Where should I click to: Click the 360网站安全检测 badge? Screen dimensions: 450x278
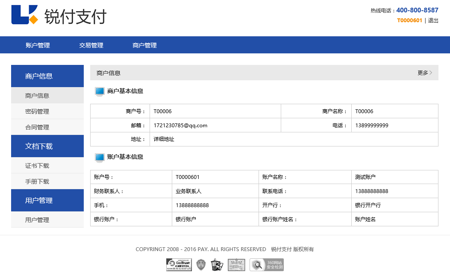click(x=266, y=264)
